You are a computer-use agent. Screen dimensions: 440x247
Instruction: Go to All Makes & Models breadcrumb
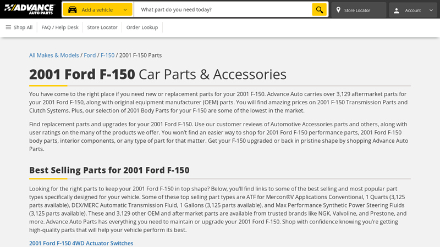tap(54, 55)
